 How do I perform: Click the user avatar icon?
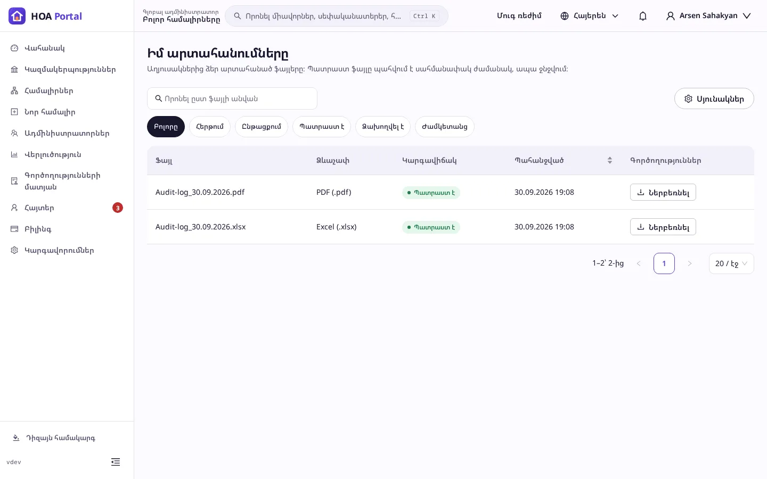point(671,16)
